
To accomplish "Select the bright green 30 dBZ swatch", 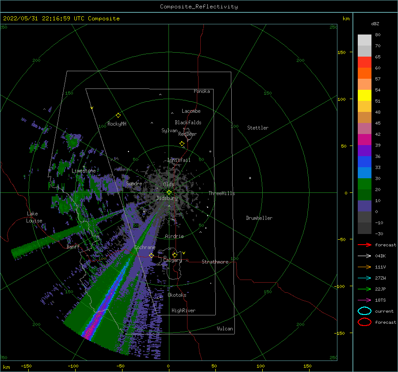I will pyautogui.click(x=364, y=184).
